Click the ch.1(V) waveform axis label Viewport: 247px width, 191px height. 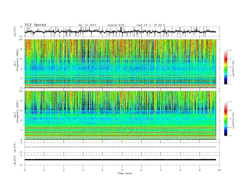click(x=15, y=32)
